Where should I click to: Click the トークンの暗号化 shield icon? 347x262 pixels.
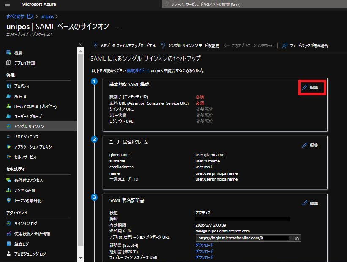pyautogui.click(x=8, y=200)
